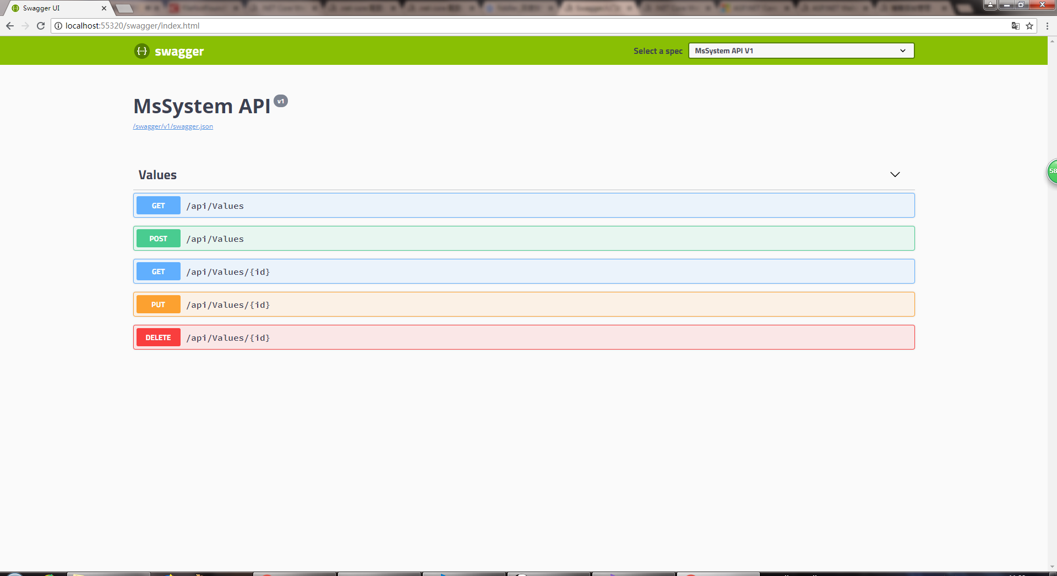Screen dimensions: 1057x576
Task: Click the blue GET badge for /api/Values
Action: coord(159,206)
